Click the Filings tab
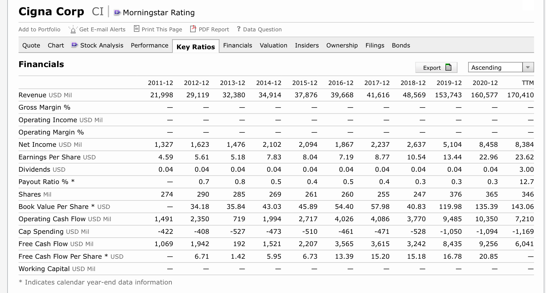The image size is (546, 293). click(x=375, y=45)
